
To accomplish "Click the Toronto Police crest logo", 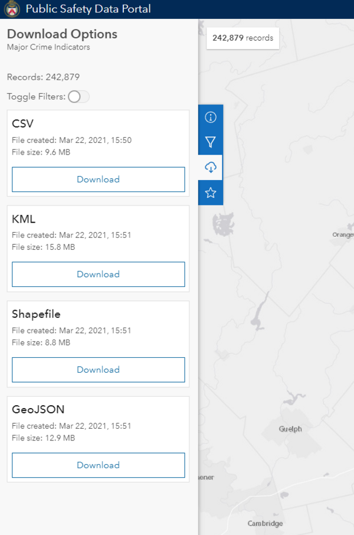I will click(x=12, y=9).
